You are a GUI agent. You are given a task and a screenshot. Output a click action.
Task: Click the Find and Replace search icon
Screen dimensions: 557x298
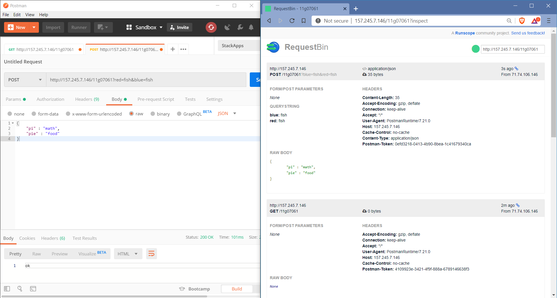(20, 289)
